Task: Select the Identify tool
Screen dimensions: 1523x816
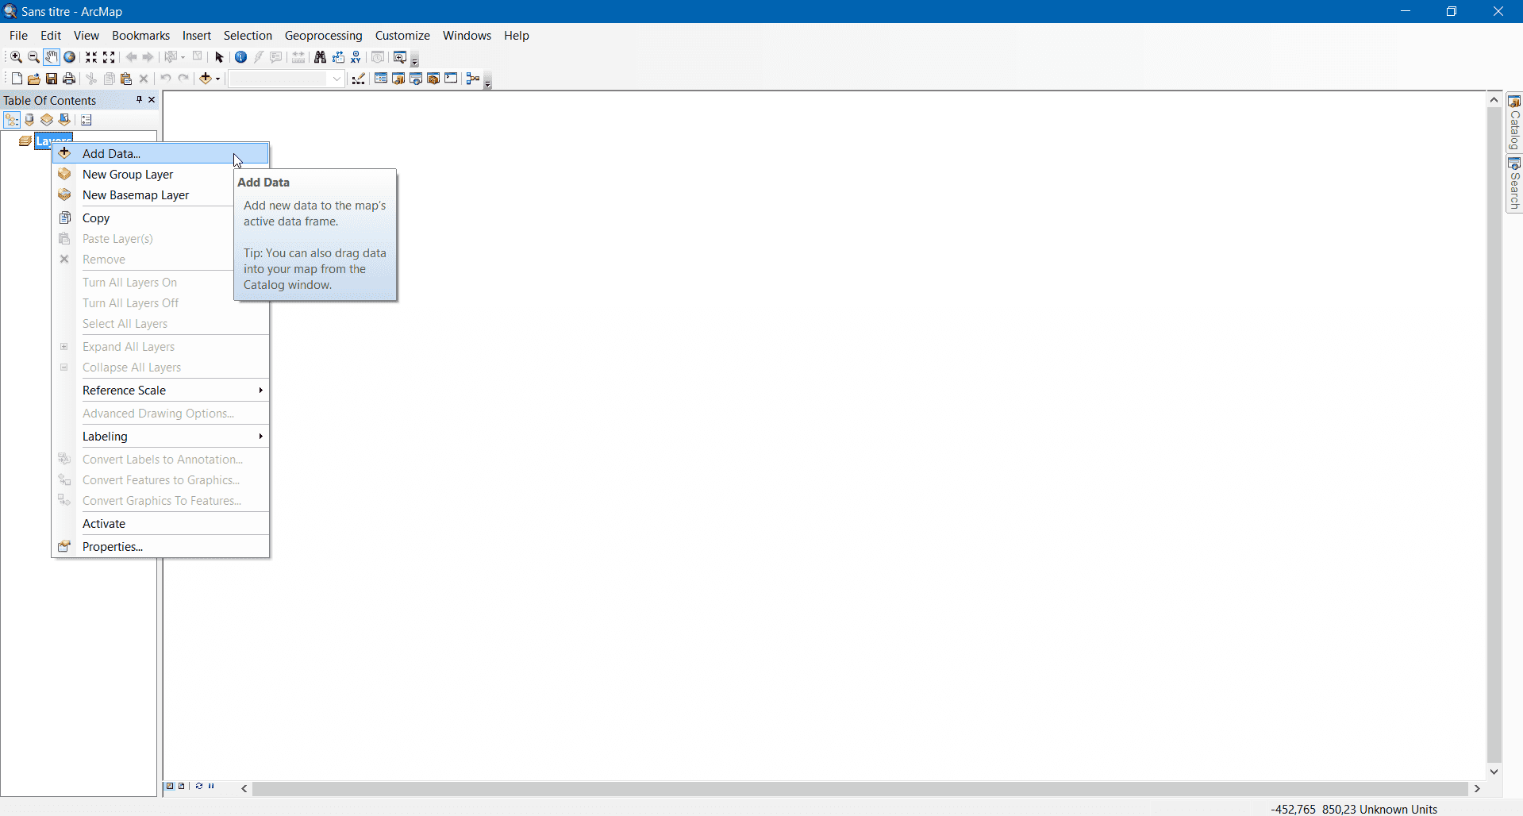Action: (240, 57)
